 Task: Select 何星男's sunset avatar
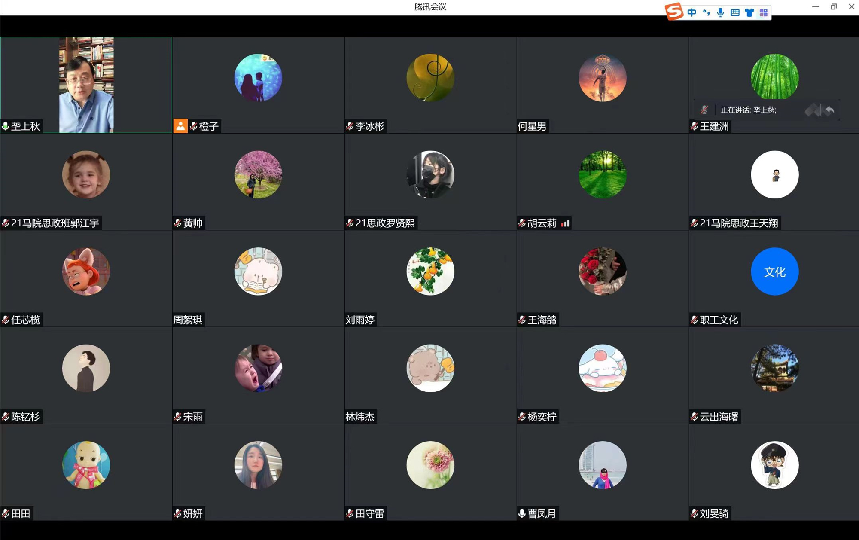[603, 78]
